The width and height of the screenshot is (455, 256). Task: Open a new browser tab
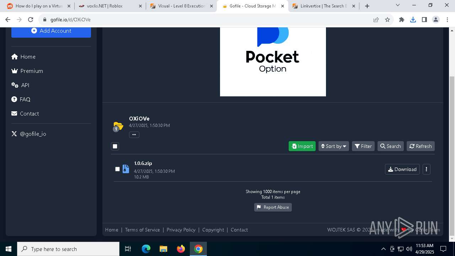point(367,6)
